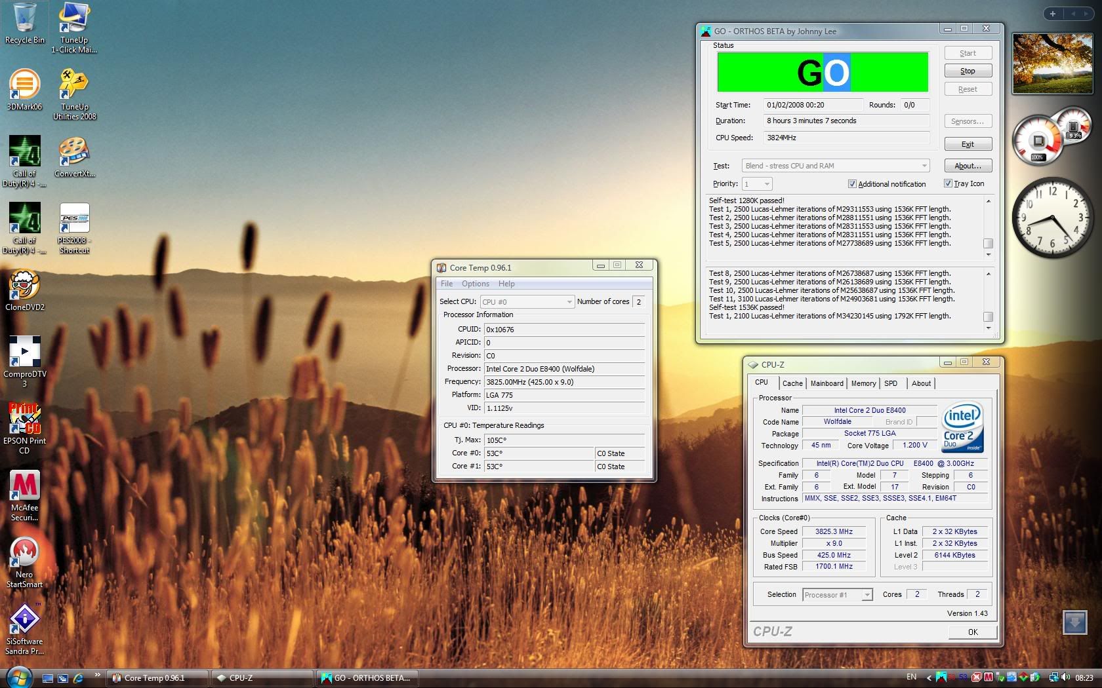
Task: Launch Internet Explorer from Quick Launch
Action: click(x=78, y=678)
